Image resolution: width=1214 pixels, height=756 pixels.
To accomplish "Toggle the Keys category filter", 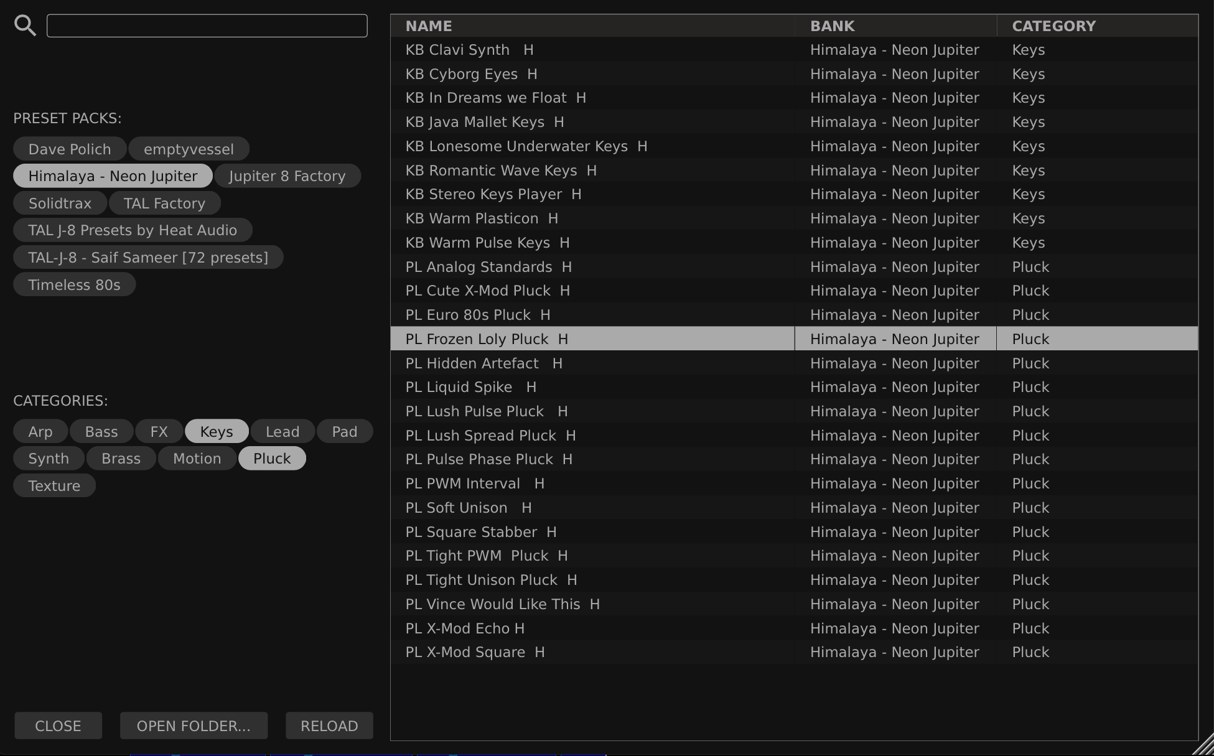I will pyautogui.click(x=216, y=431).
